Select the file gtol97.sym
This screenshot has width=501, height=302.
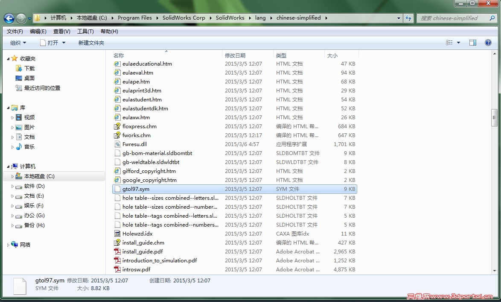pyautogui.click(x=235, y=189)
